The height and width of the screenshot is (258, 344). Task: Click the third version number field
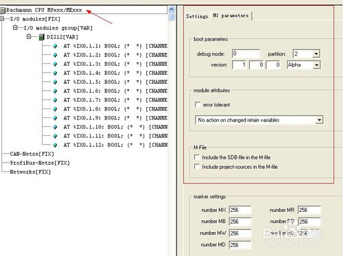(x=273, y=65)
